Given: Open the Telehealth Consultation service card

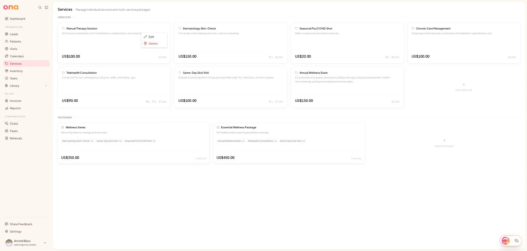Looking at the screenshot, I should point(114,87).
